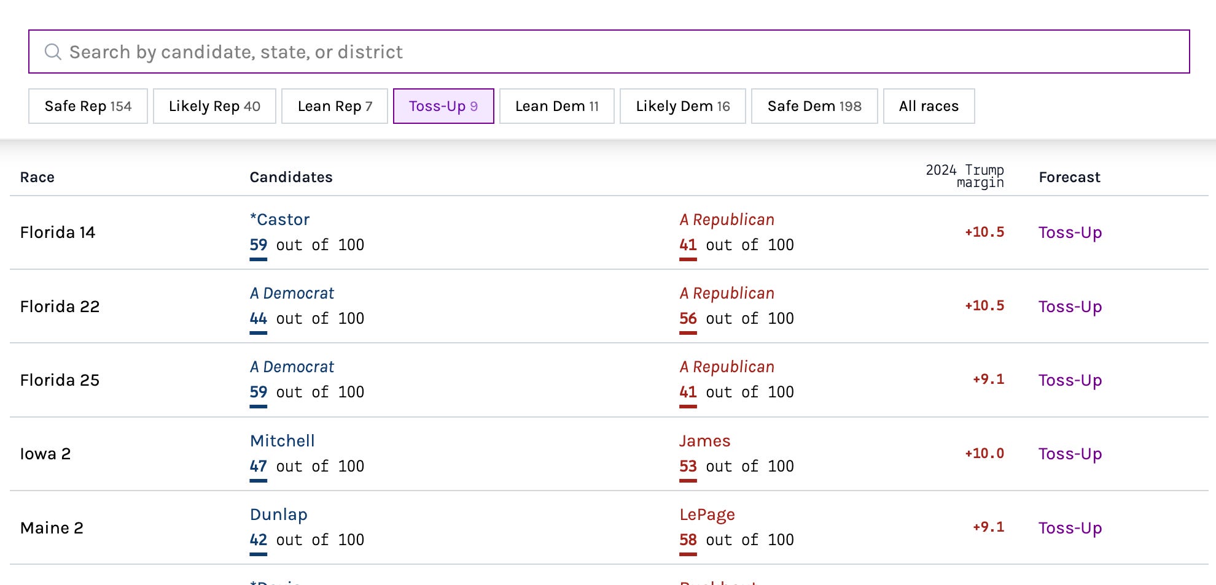This screenshot has width=1216, height=585.
Task: Open the Florida 25 race
Action: (x=60, y=380)
